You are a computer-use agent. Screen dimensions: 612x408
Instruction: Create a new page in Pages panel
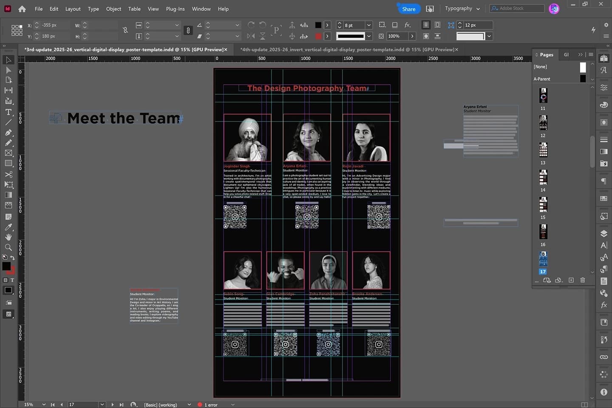point(571,280)
